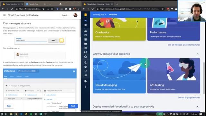Follow See all Release & Monitor features link
This screenshot has height=116, width=206.
pyautogui.click(x=184, y=45)
